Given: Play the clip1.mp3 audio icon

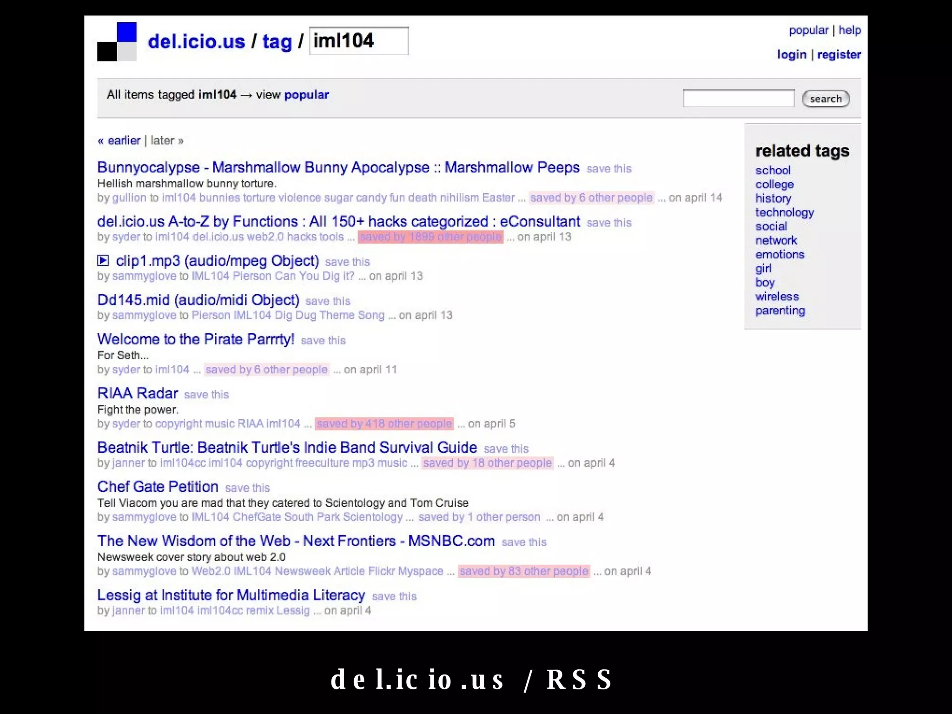Looking at the screenshot, I should tap(103, 260).
